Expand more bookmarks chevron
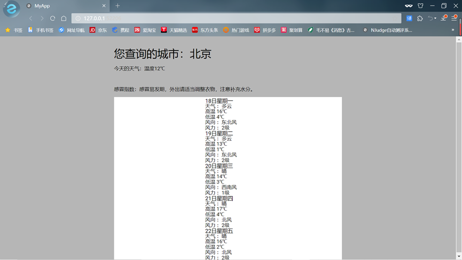The height and width of the screenshot is (260, 462). (453, 30)
